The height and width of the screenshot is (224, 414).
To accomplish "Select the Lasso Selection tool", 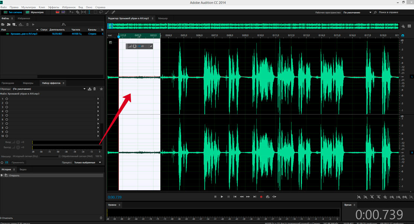I will click(x=101, y=12).
